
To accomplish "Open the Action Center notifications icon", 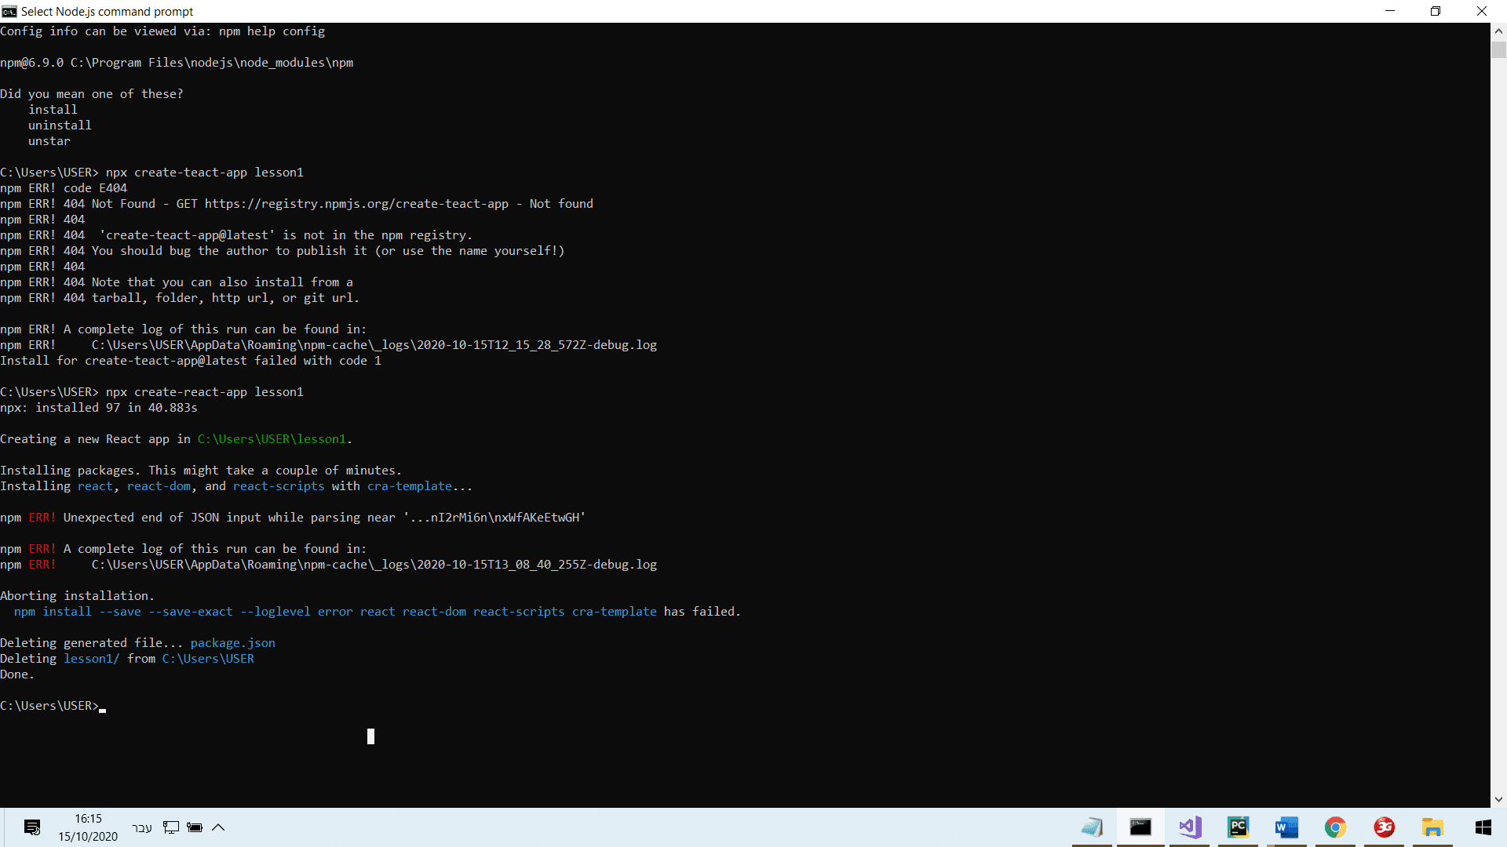I will coord(32,827).
